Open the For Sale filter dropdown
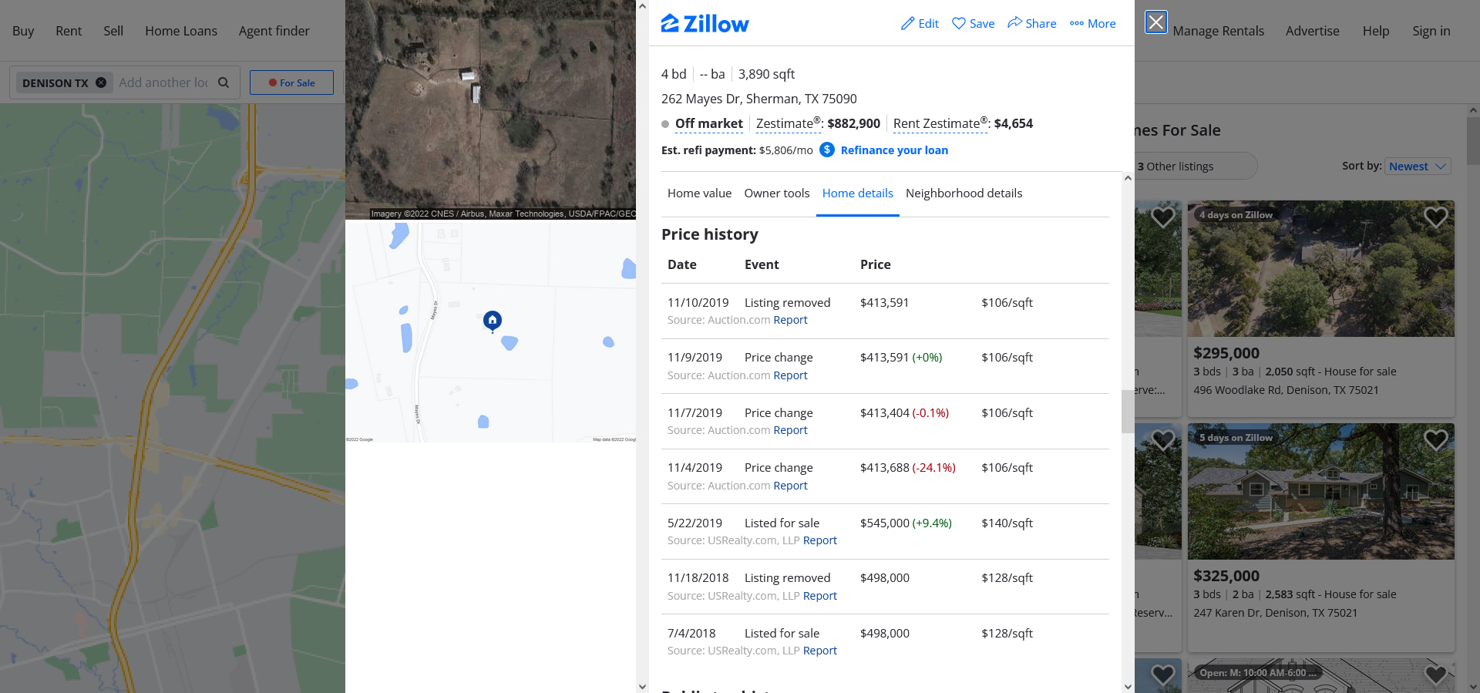The image size is (1480, 693). pyautogui.click(x=291, y=82)
